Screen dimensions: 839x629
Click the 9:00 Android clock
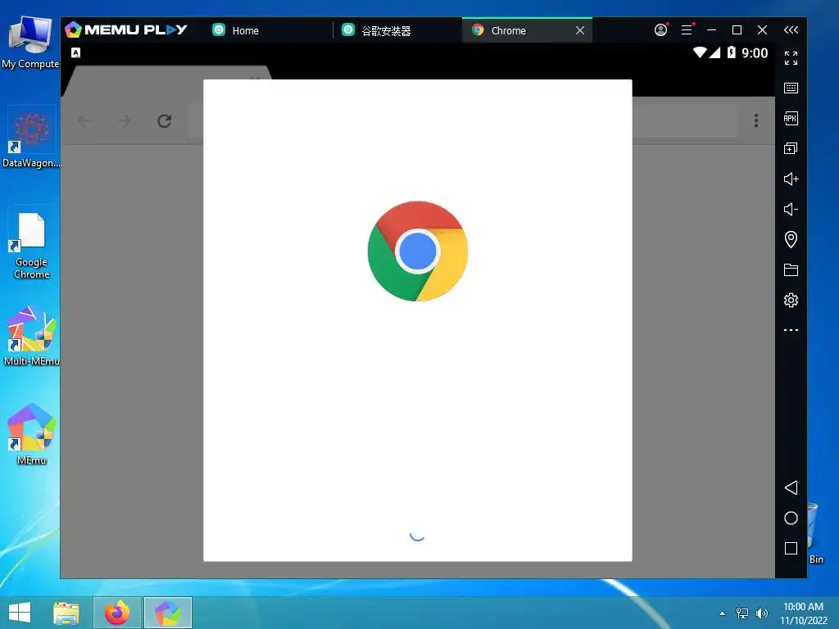pos(755,53)
